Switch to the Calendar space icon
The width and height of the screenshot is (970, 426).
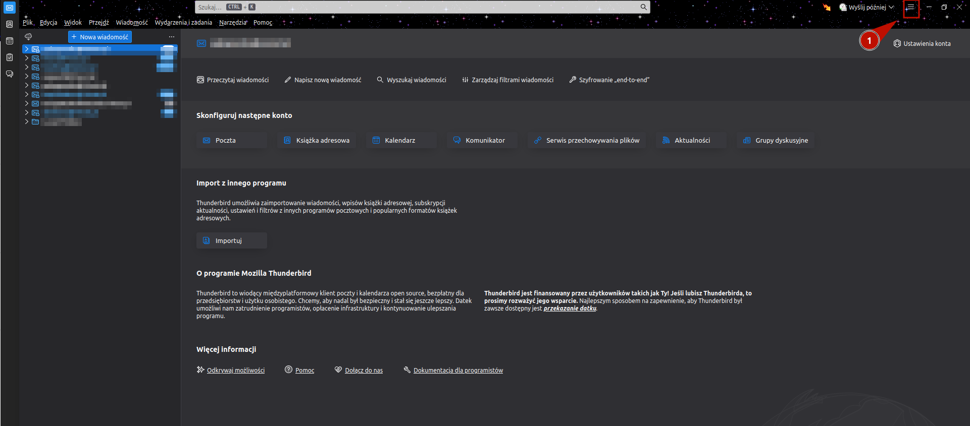pyautogui.click(x=10, y=41)
